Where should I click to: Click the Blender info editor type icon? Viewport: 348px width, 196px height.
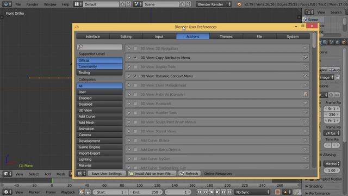pyautogui.click(x=7, y=4)
